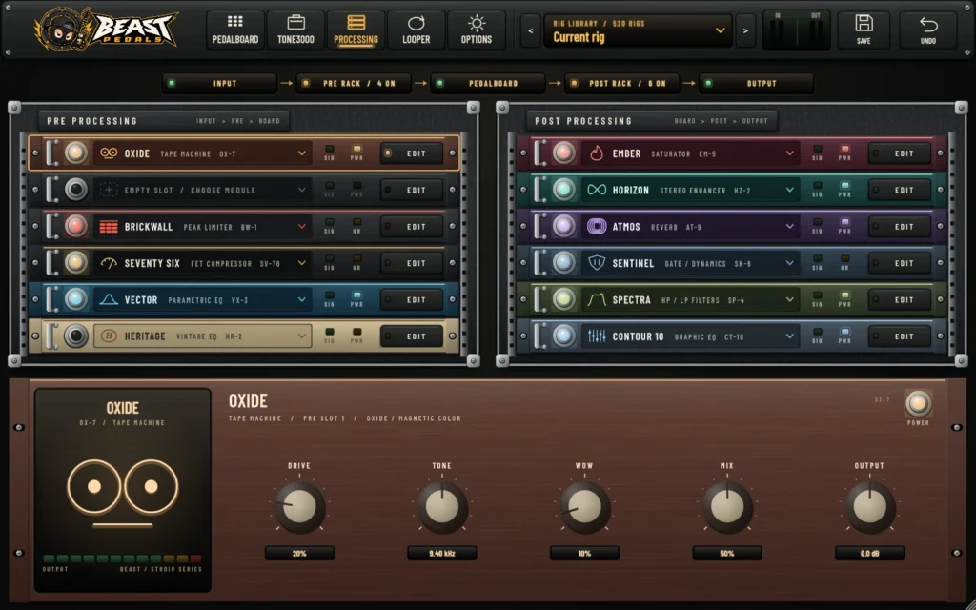Undo the last change
Viewport: 976px width, 610px height.
(x=928, y=30)
